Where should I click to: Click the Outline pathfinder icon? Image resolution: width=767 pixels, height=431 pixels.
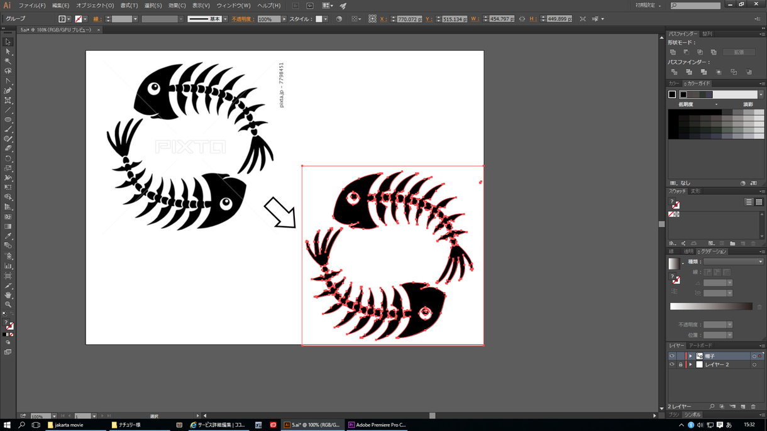click(x=734, y=72)
